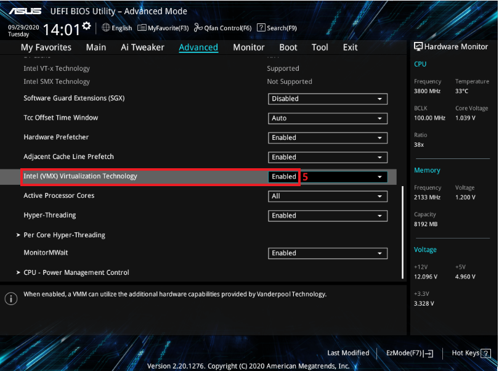Toggle Hardware Prefetcher Enabled setting
The image size is (499, 371).
(328, 138)
